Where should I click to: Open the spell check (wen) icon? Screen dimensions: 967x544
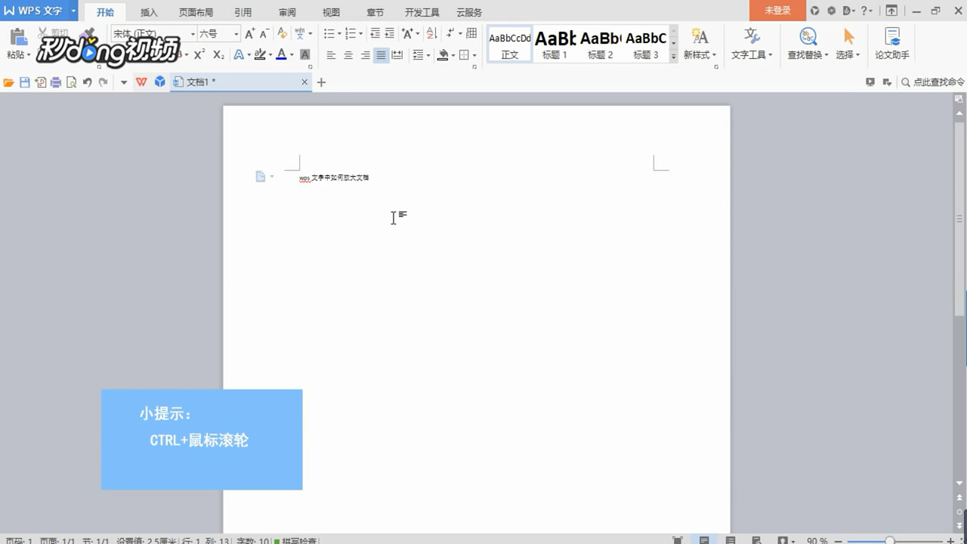[x=299, y=32]
